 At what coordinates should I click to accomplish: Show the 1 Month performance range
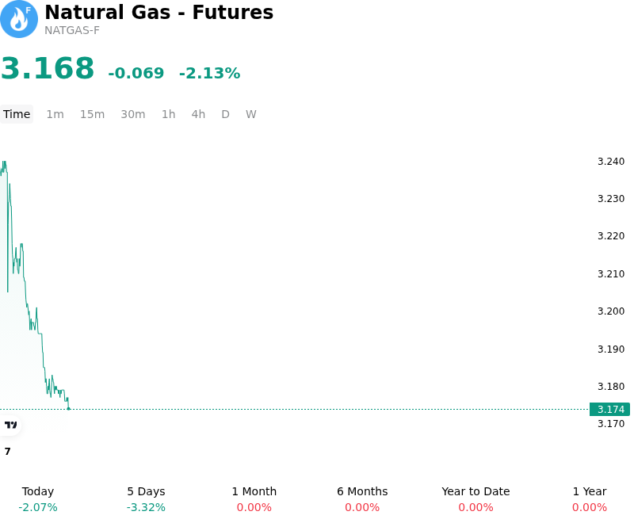[x=254, y=499]
